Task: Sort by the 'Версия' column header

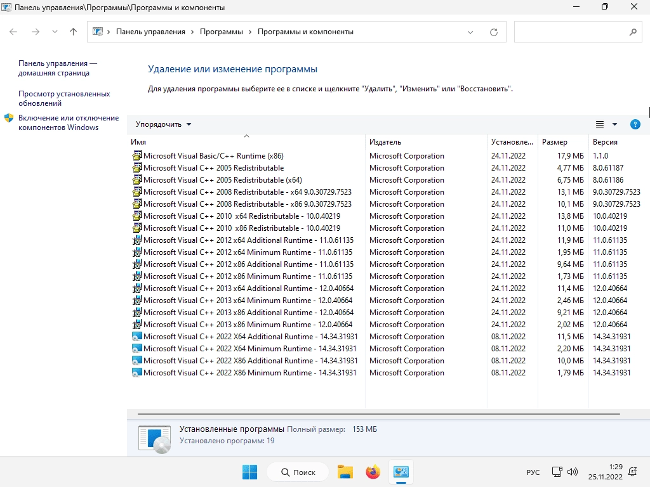Action: coord(618,141)
